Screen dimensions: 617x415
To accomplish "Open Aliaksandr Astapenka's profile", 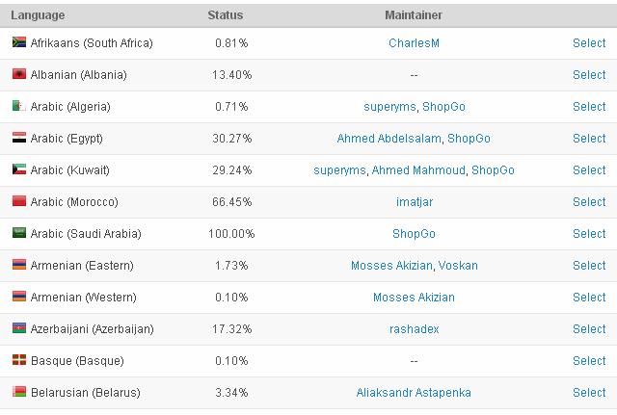I will click(414, 393).
